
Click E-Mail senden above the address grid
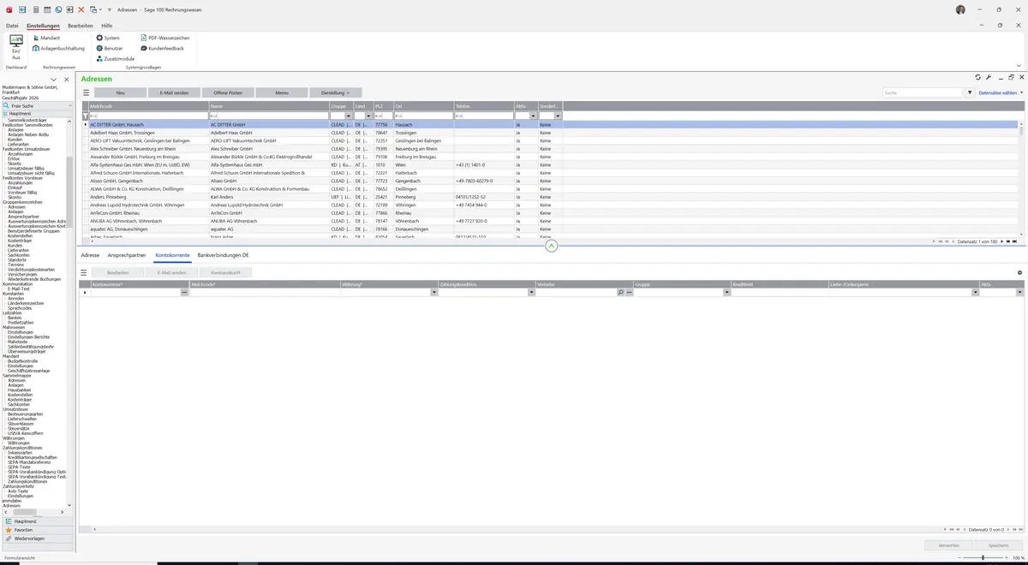point(174,92)
